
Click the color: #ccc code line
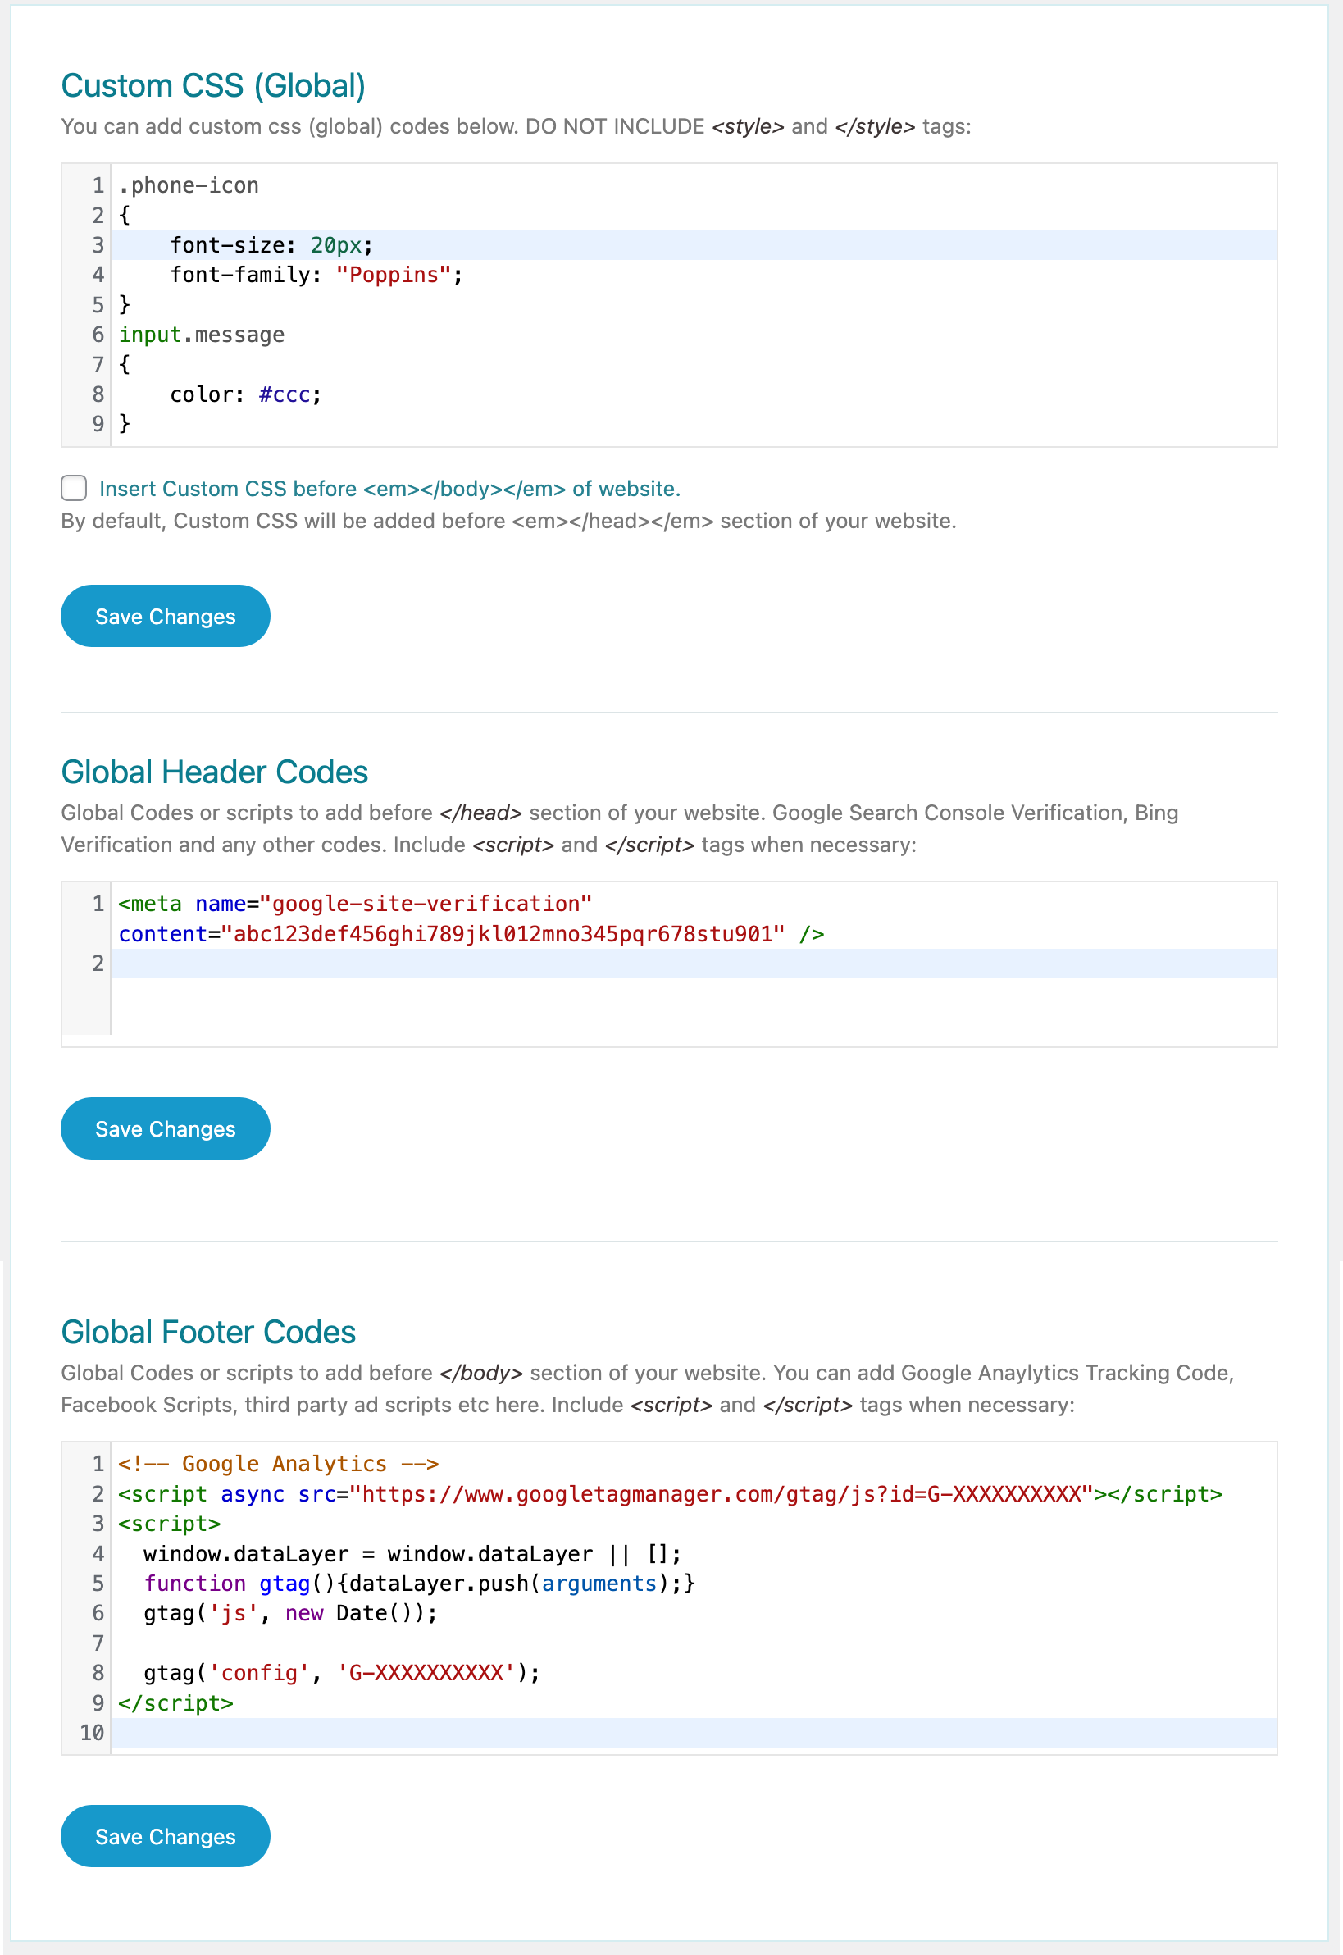coord(246,394)
